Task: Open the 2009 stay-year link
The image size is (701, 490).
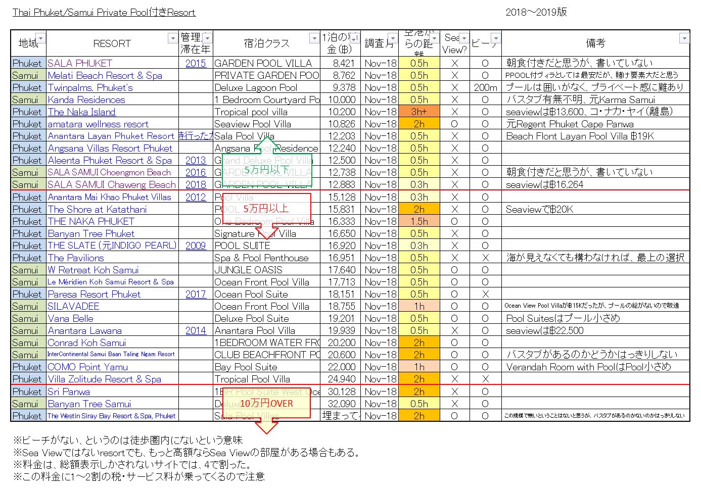Action: (x=196, y=246)
